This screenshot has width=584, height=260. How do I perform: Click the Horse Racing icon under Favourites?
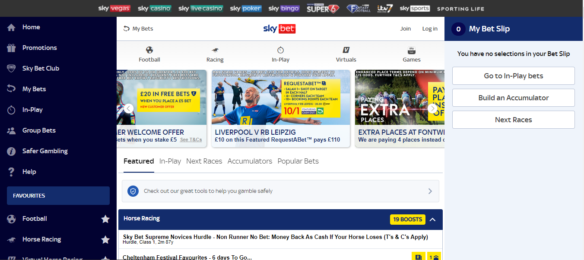coord(12,239)
